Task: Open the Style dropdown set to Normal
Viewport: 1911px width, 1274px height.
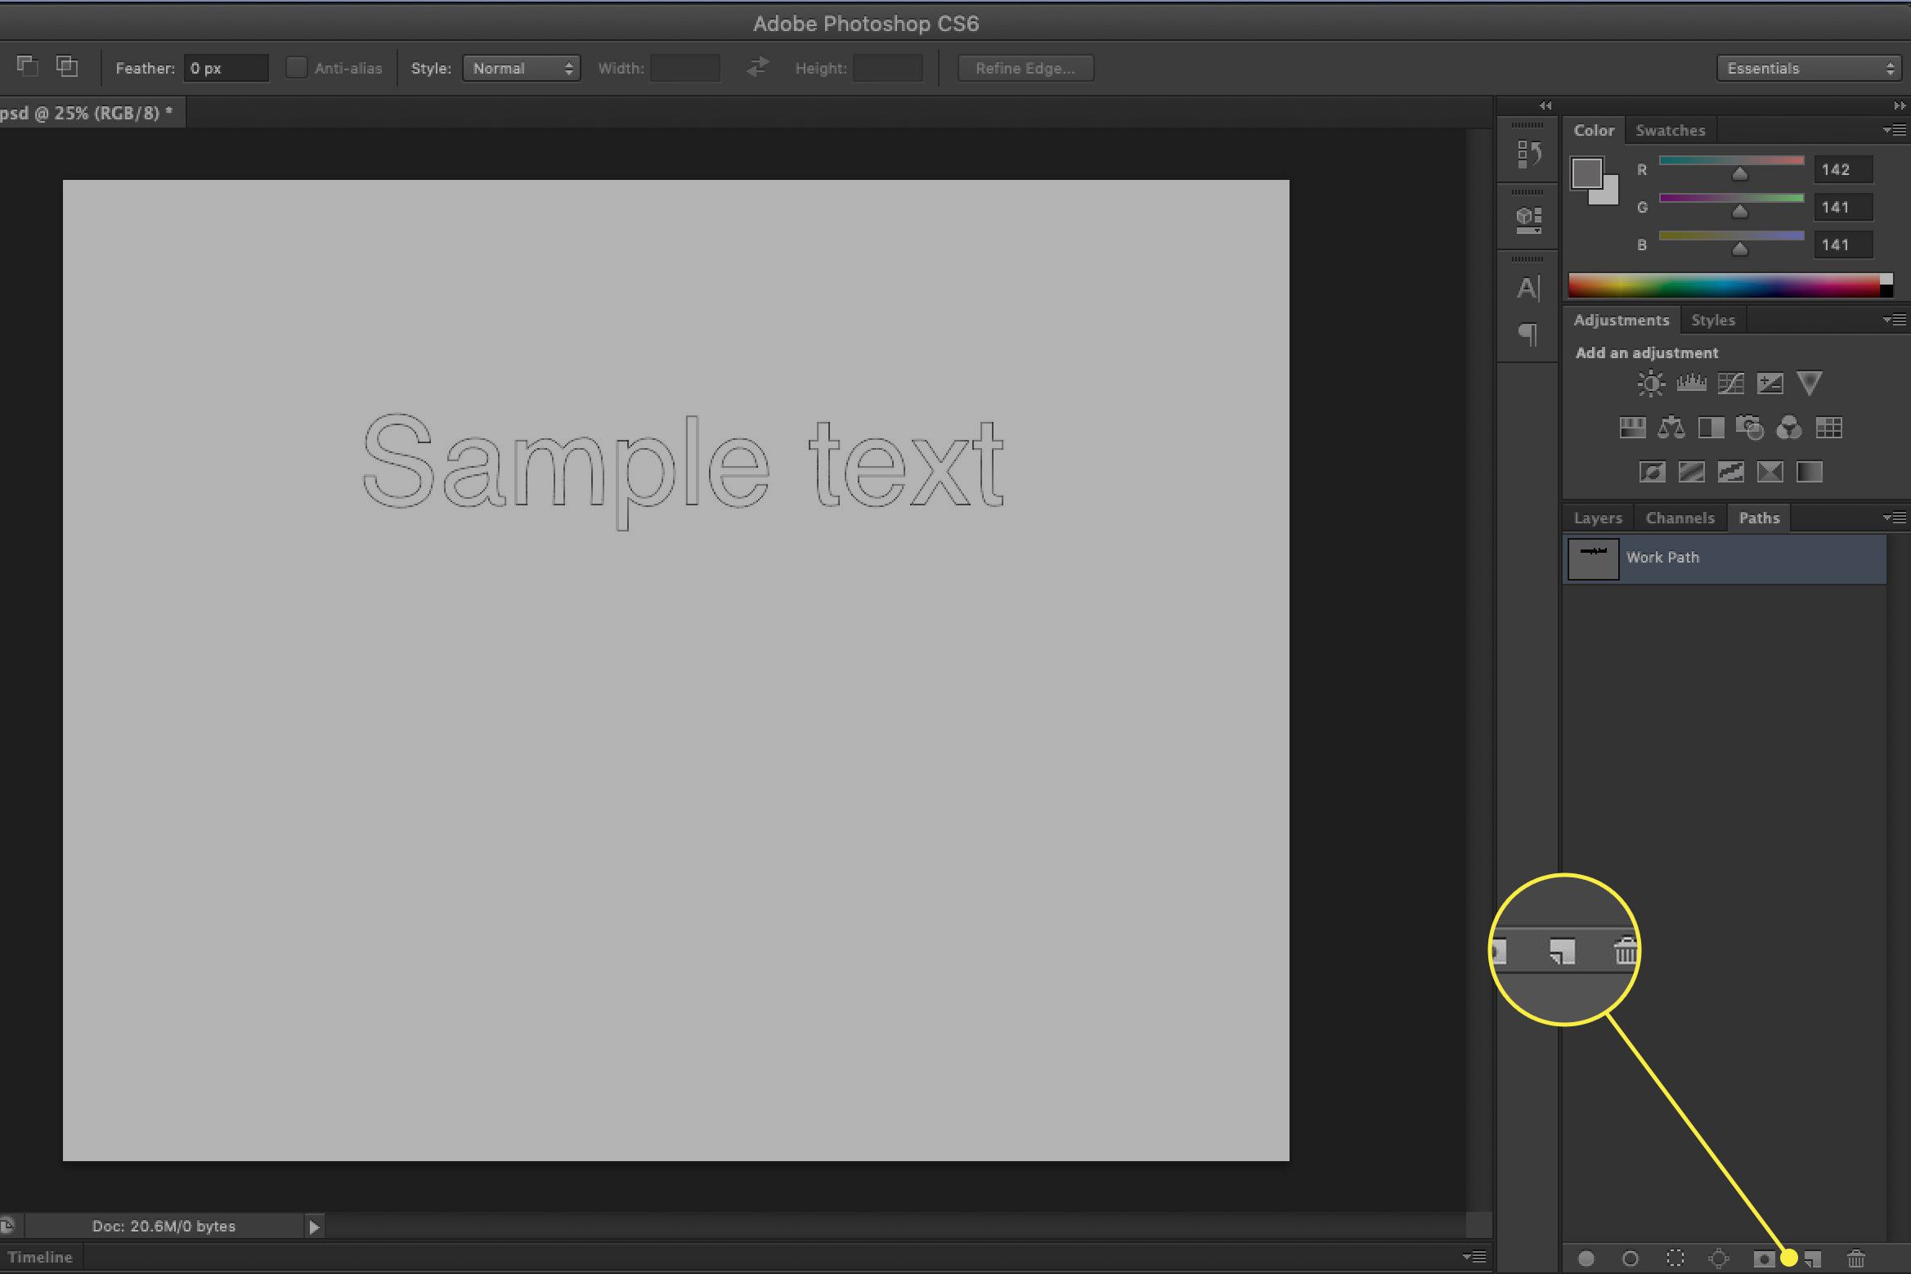Action: (521, 69)
